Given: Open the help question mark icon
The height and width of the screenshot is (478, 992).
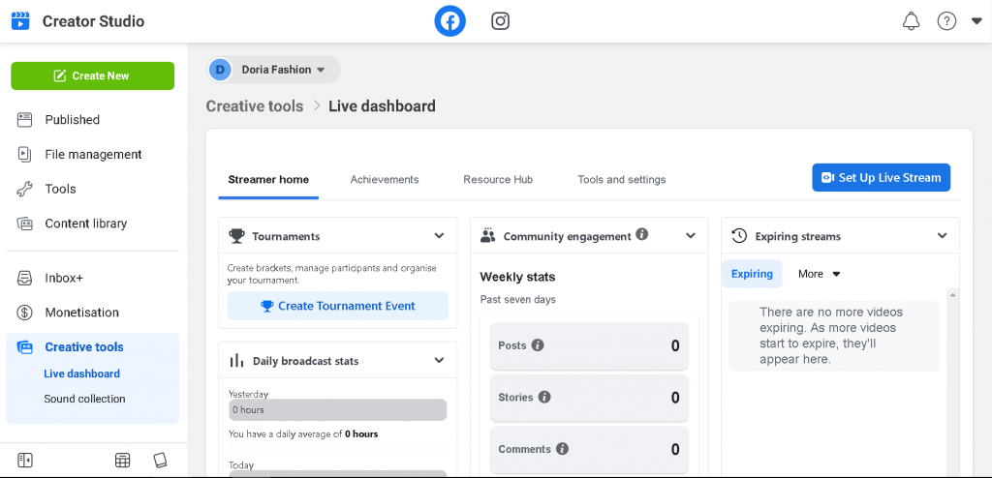Looking at the screenshot, I should click(x=946, y=21).
